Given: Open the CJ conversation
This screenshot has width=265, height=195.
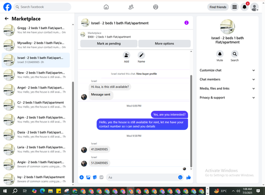Looking at the screenshot, I should pyautogui.click(x=36, y=105).
